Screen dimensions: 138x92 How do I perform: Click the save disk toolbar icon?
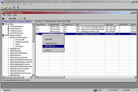5,8
